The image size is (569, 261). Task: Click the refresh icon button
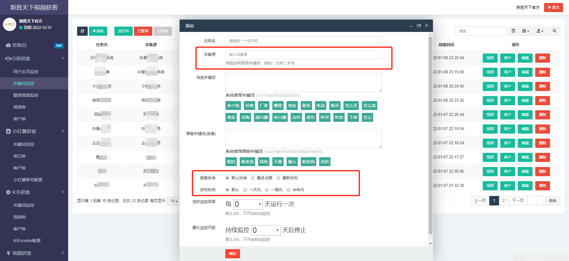(82, 31)
